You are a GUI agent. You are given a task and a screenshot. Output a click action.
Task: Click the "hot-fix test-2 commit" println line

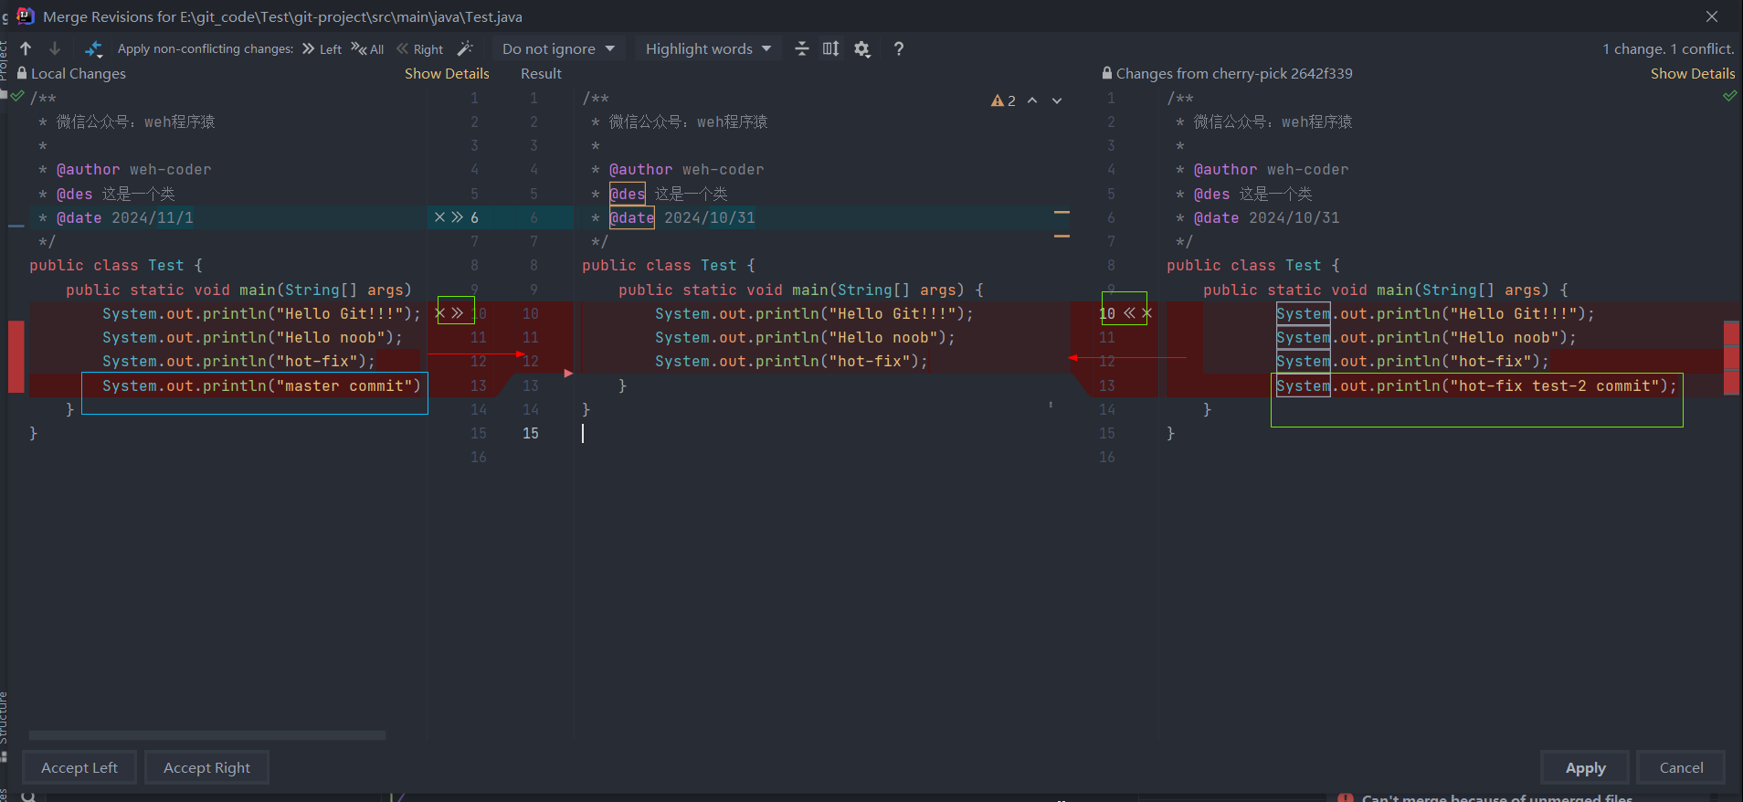click(x=1476, y=385)
